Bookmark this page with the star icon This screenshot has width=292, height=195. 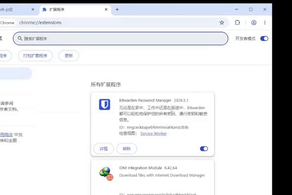(x=222, y=23)
